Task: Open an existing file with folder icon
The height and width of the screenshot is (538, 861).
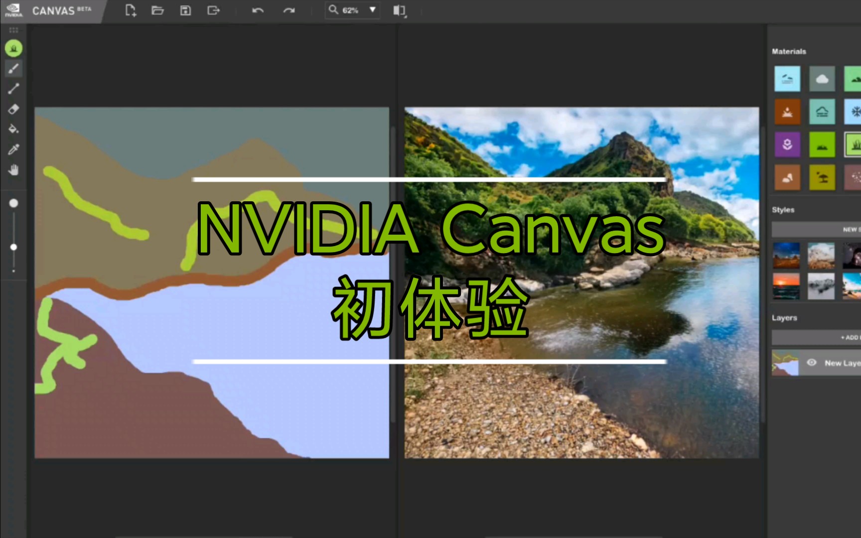Action: click(157, 10)
